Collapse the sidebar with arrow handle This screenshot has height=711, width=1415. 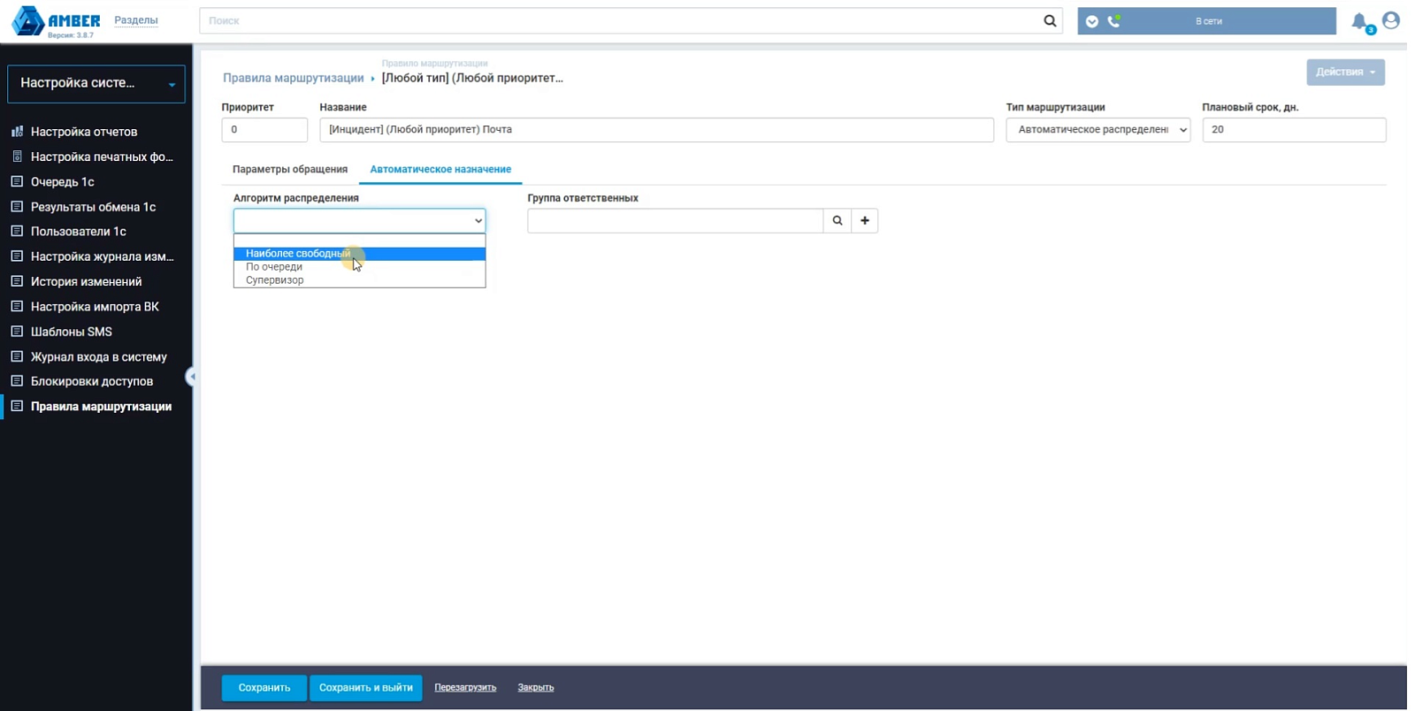[190, 377]
